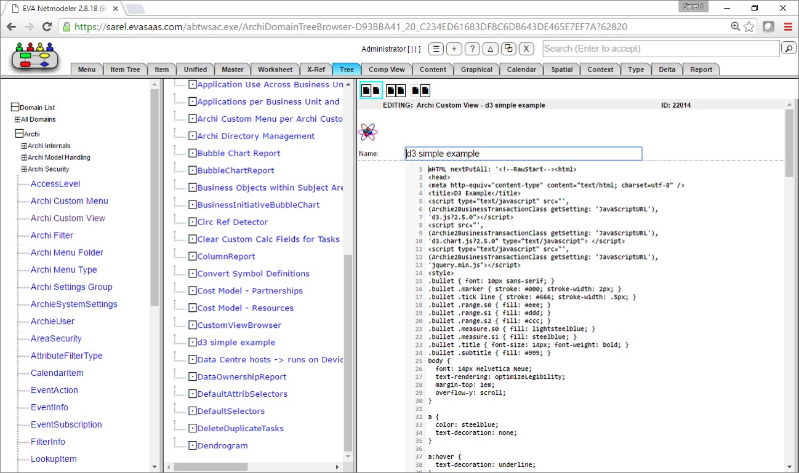The width and height of the screenshot is (799, 473).
Task: Open node icon beside Dendrogram
Action: pos(192,446)
